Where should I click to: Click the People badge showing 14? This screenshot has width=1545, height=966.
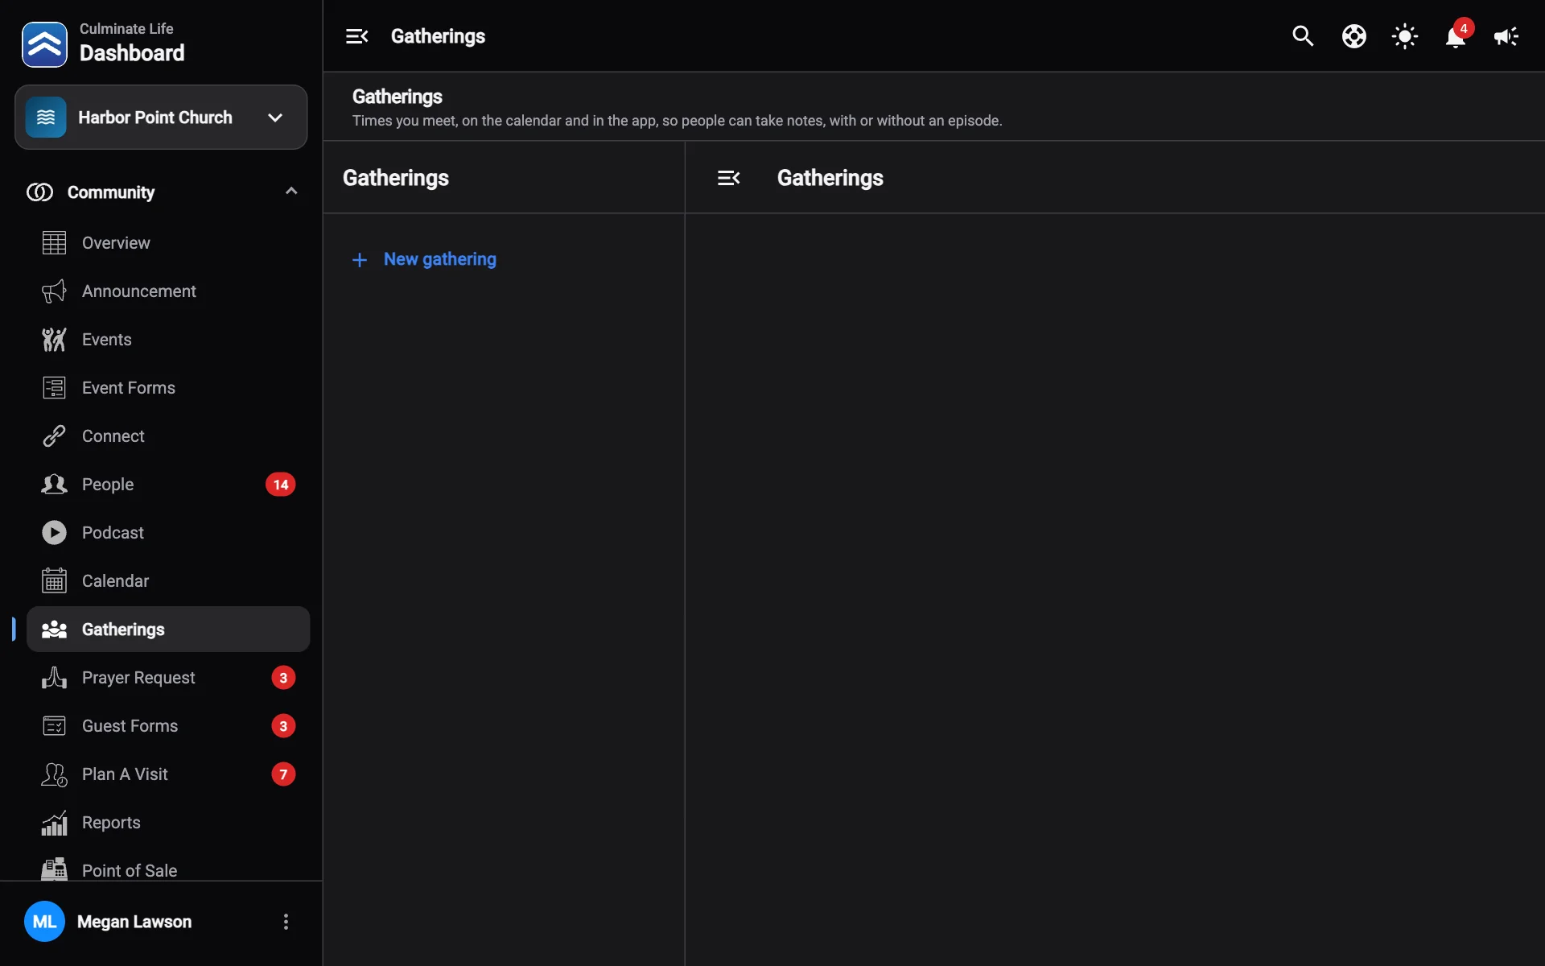[x=280, y=485]
